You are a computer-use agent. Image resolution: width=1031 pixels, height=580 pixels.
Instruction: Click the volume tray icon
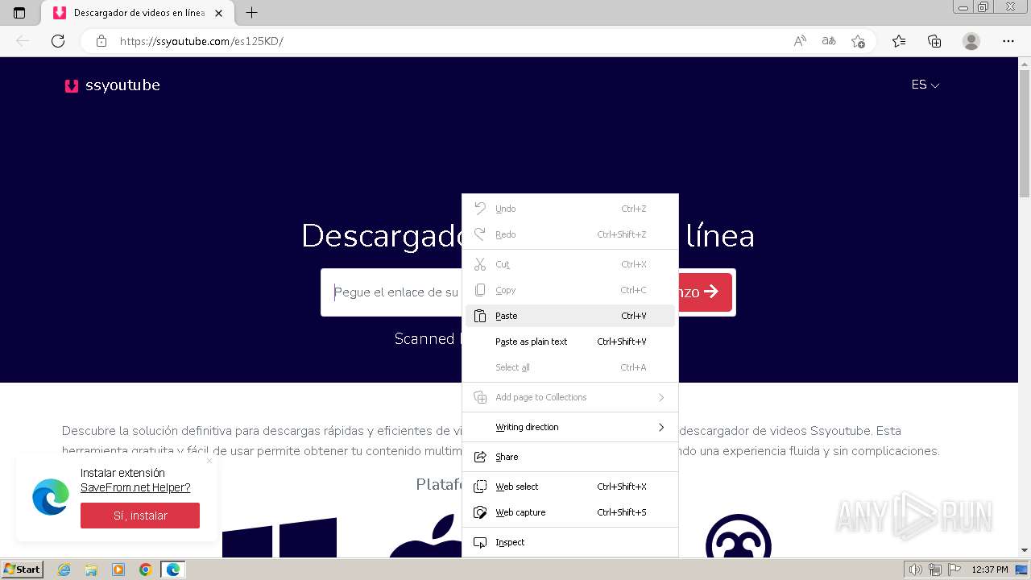coord(916,570)
